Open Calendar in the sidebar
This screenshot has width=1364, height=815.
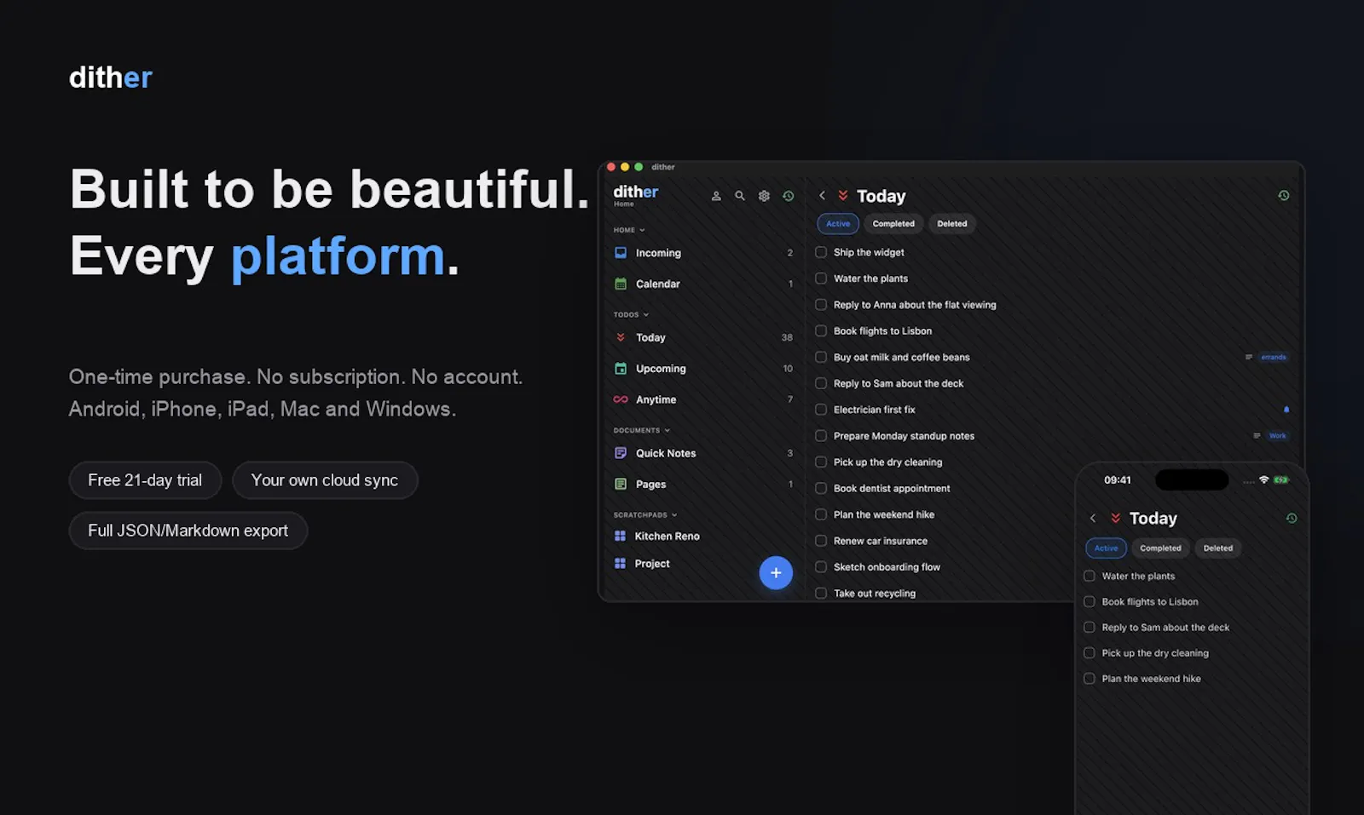703,284
